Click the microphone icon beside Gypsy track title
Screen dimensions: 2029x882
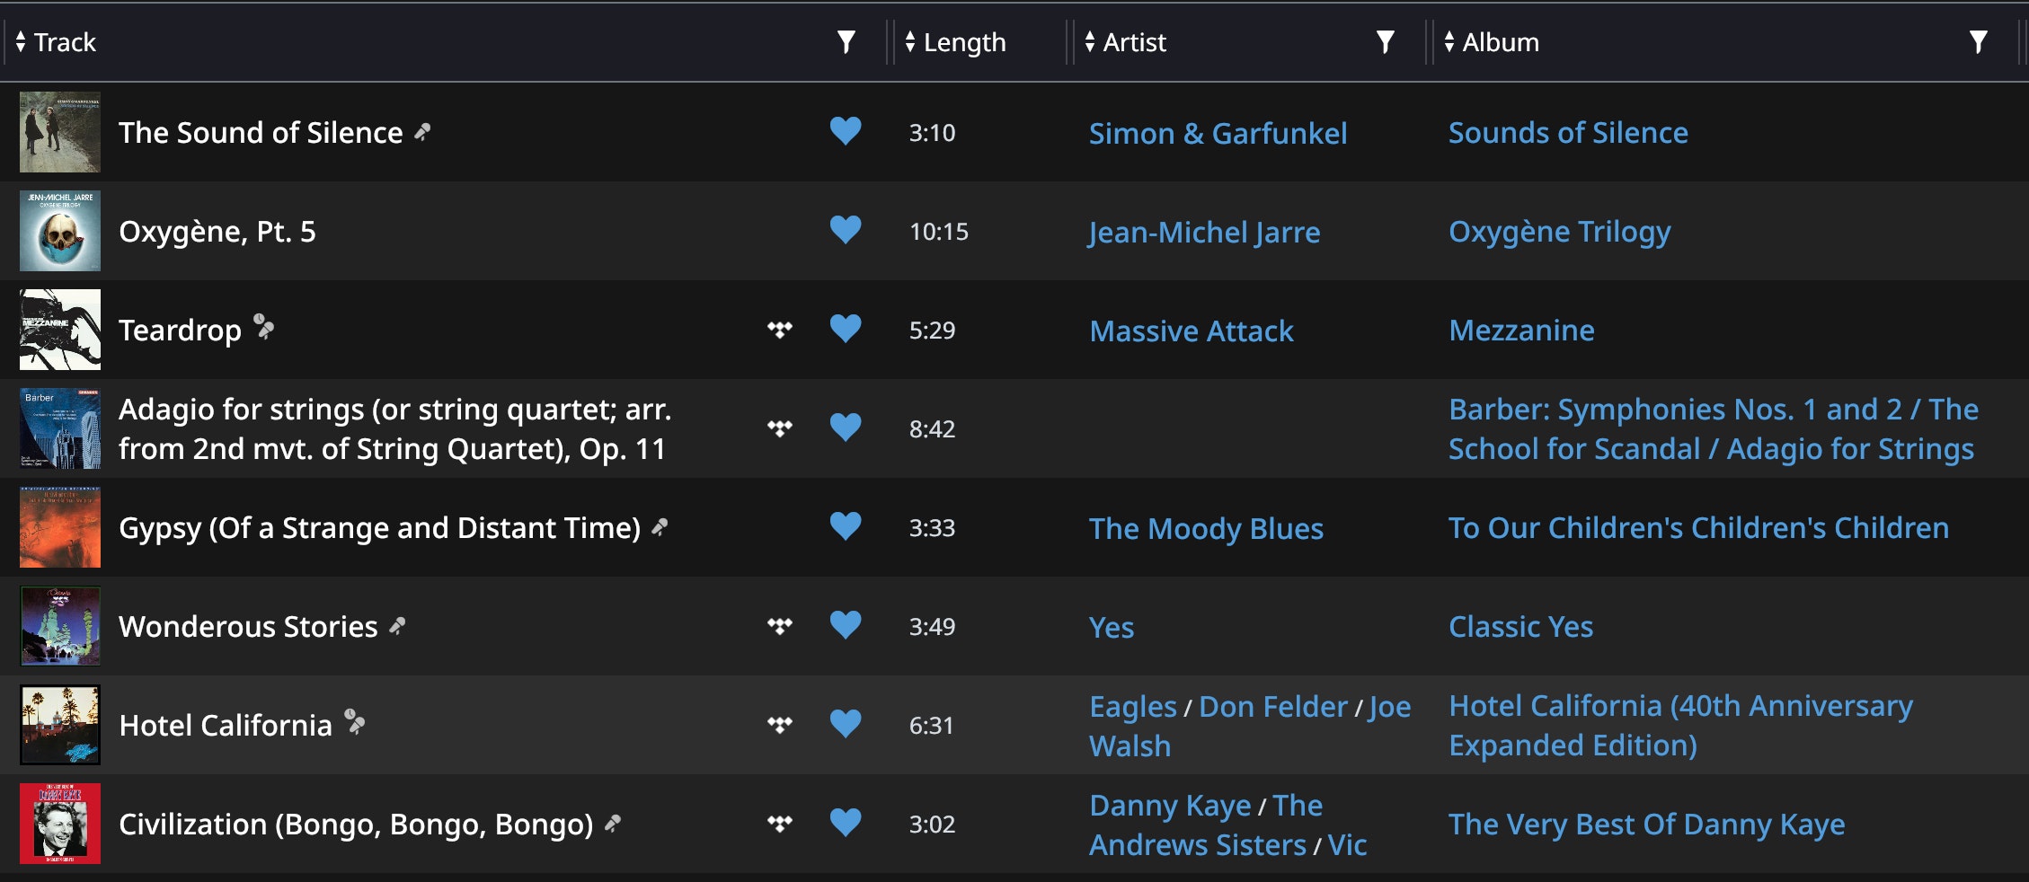tap(660, 527)
